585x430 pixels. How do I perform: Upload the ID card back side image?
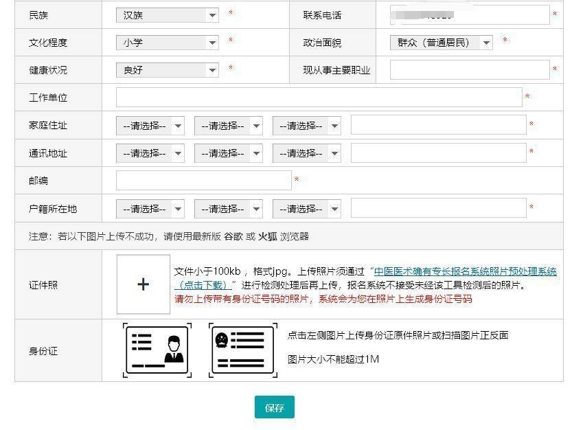[x=243, y=350]
